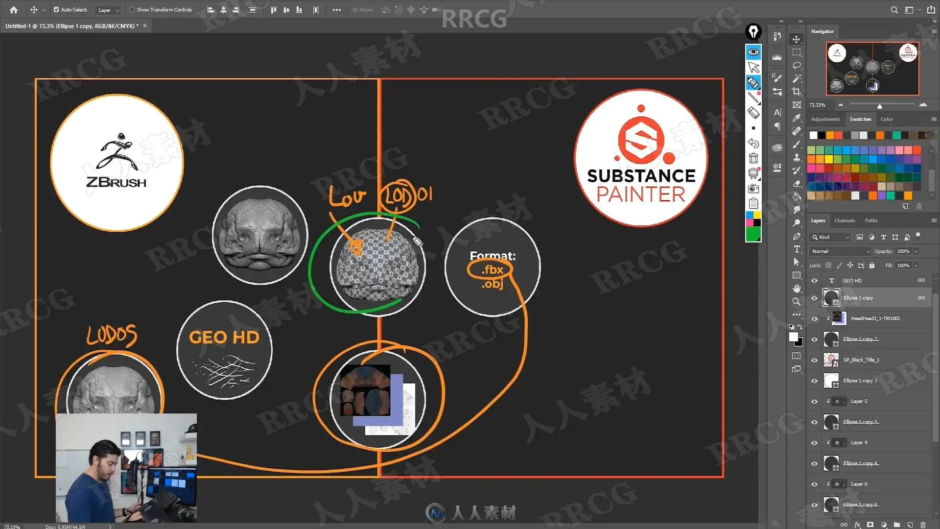
Task: Click the Navigator preview thumbnail
Action: click(x=872, y=69)
